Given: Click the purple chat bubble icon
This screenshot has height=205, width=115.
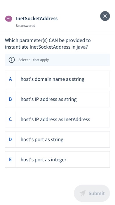Looking at the screenshot, I should (8, 19).
